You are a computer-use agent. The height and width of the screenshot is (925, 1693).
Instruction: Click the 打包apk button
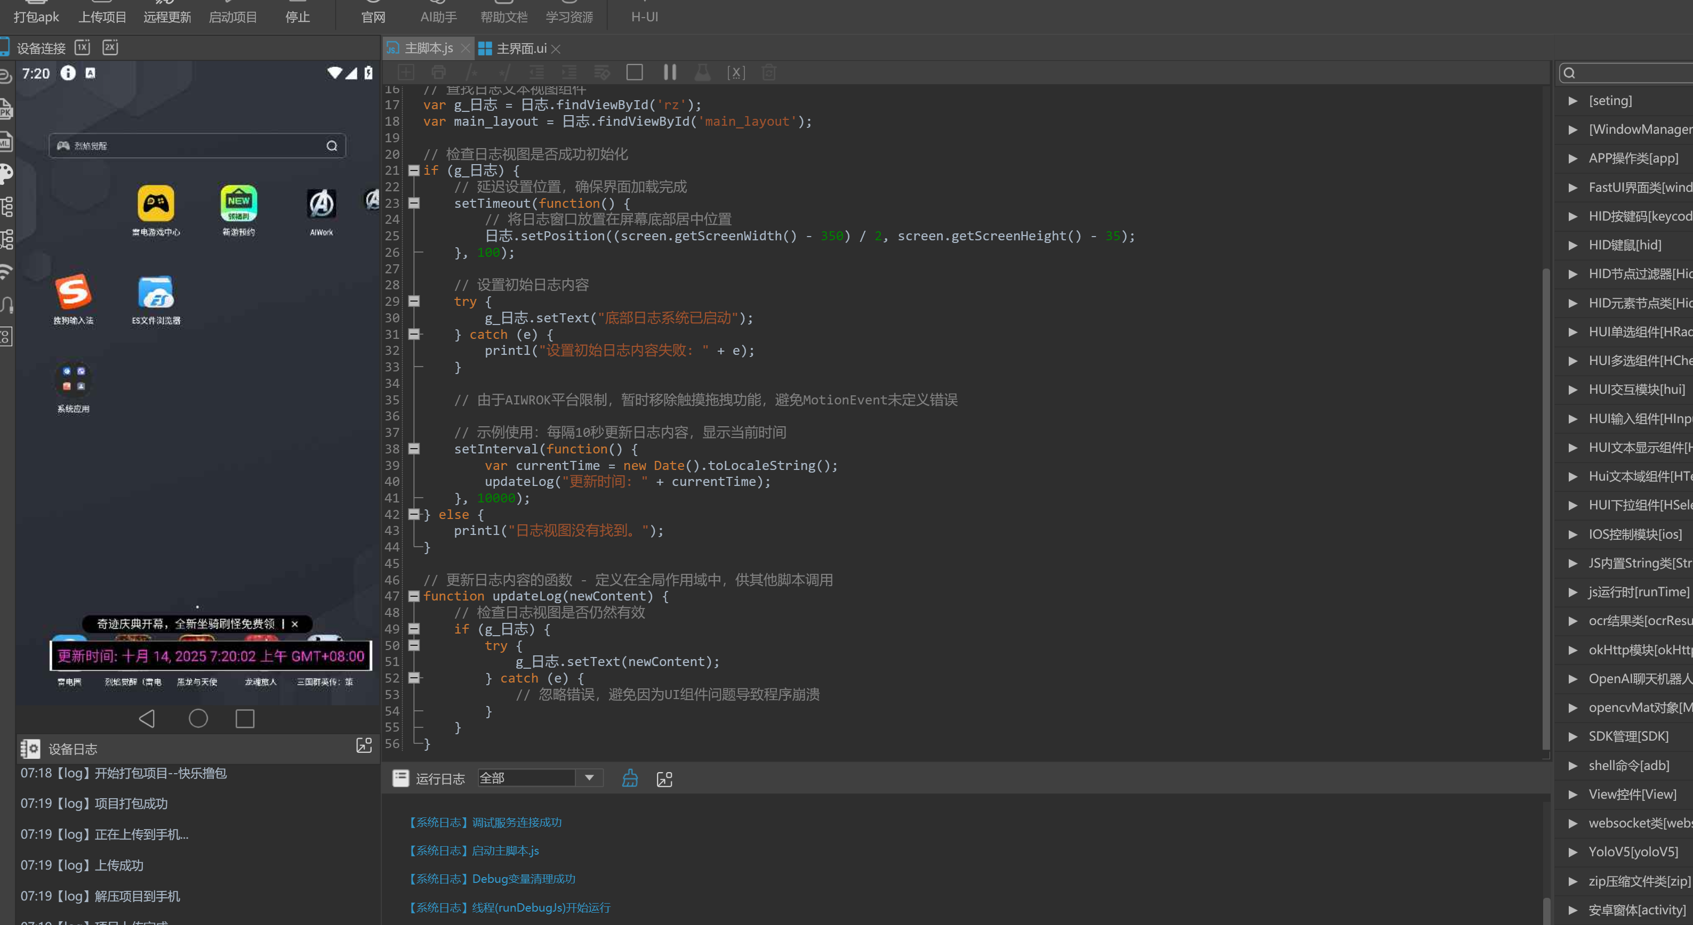point(36,17)
